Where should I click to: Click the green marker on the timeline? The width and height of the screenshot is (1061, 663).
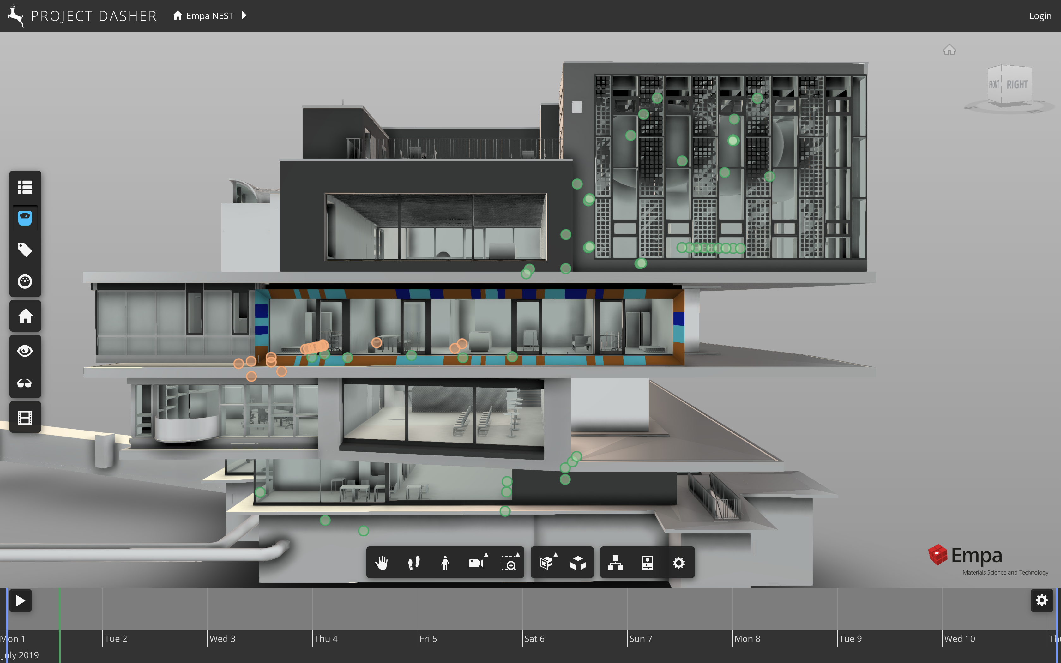click(x=60, y=614)
